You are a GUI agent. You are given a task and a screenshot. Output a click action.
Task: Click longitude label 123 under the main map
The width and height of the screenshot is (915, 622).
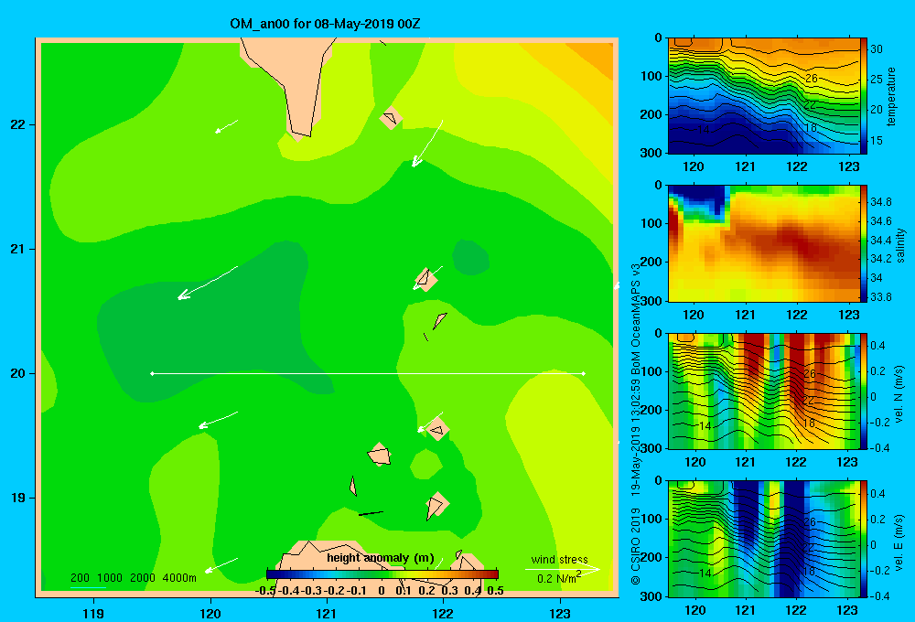coord(560,613)
